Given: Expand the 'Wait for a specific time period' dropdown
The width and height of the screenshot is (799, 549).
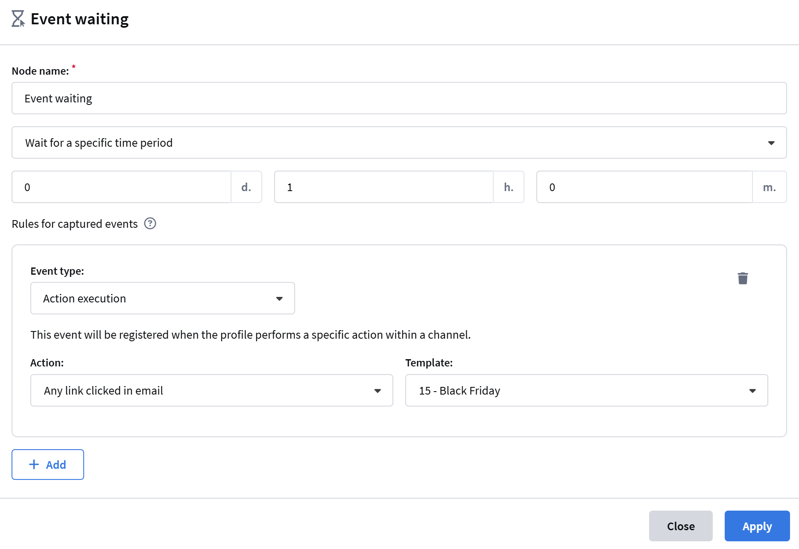Looking at the screenshot, I should click(399, 142).
